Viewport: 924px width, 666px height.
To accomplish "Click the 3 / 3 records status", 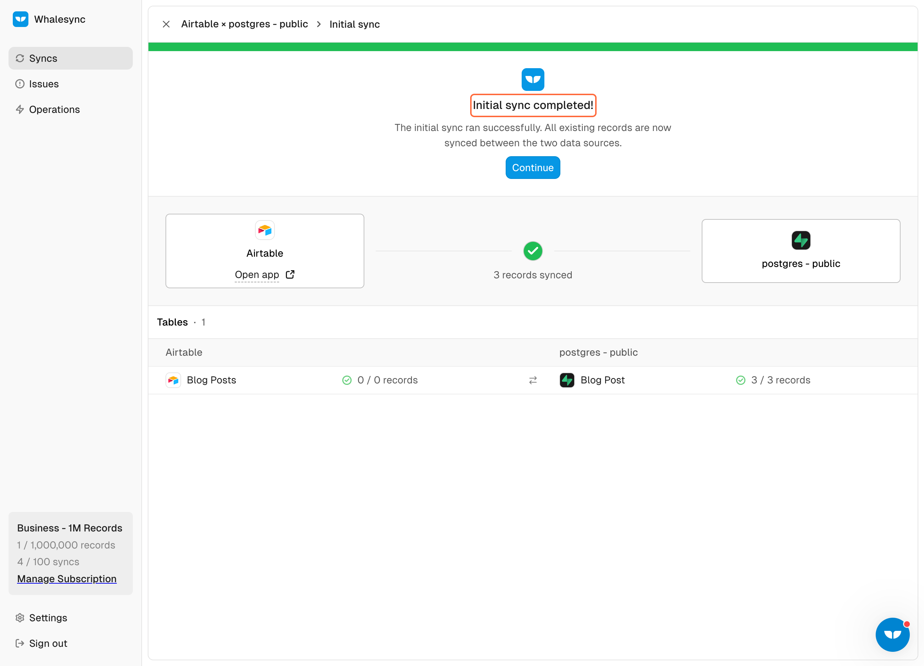I will point(781,380).
